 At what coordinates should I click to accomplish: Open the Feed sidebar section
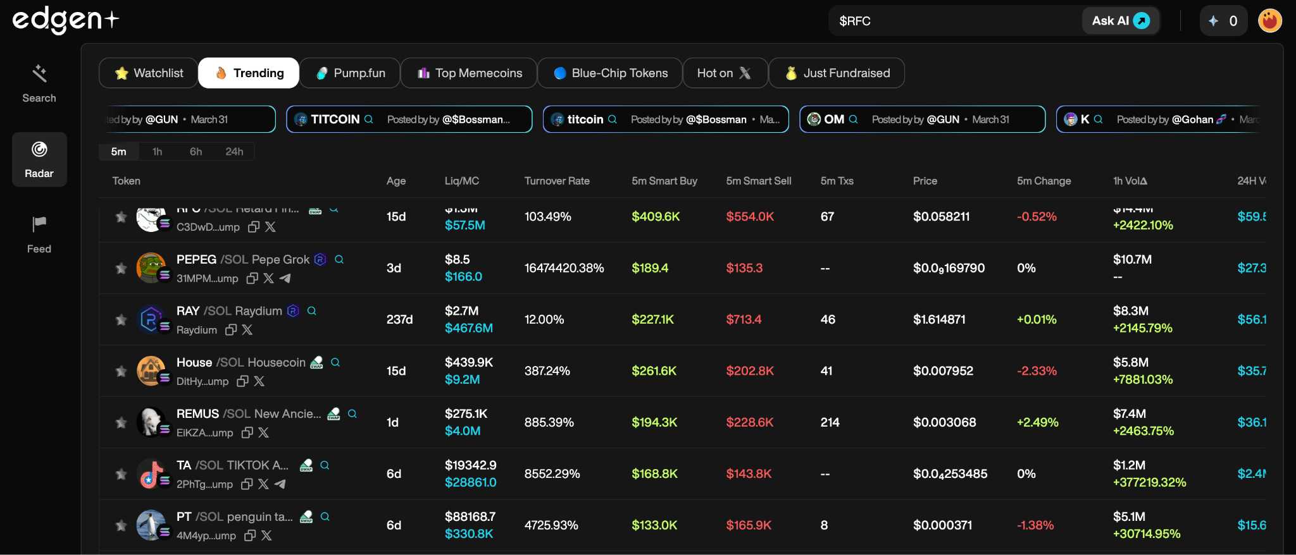pos(39,235)
